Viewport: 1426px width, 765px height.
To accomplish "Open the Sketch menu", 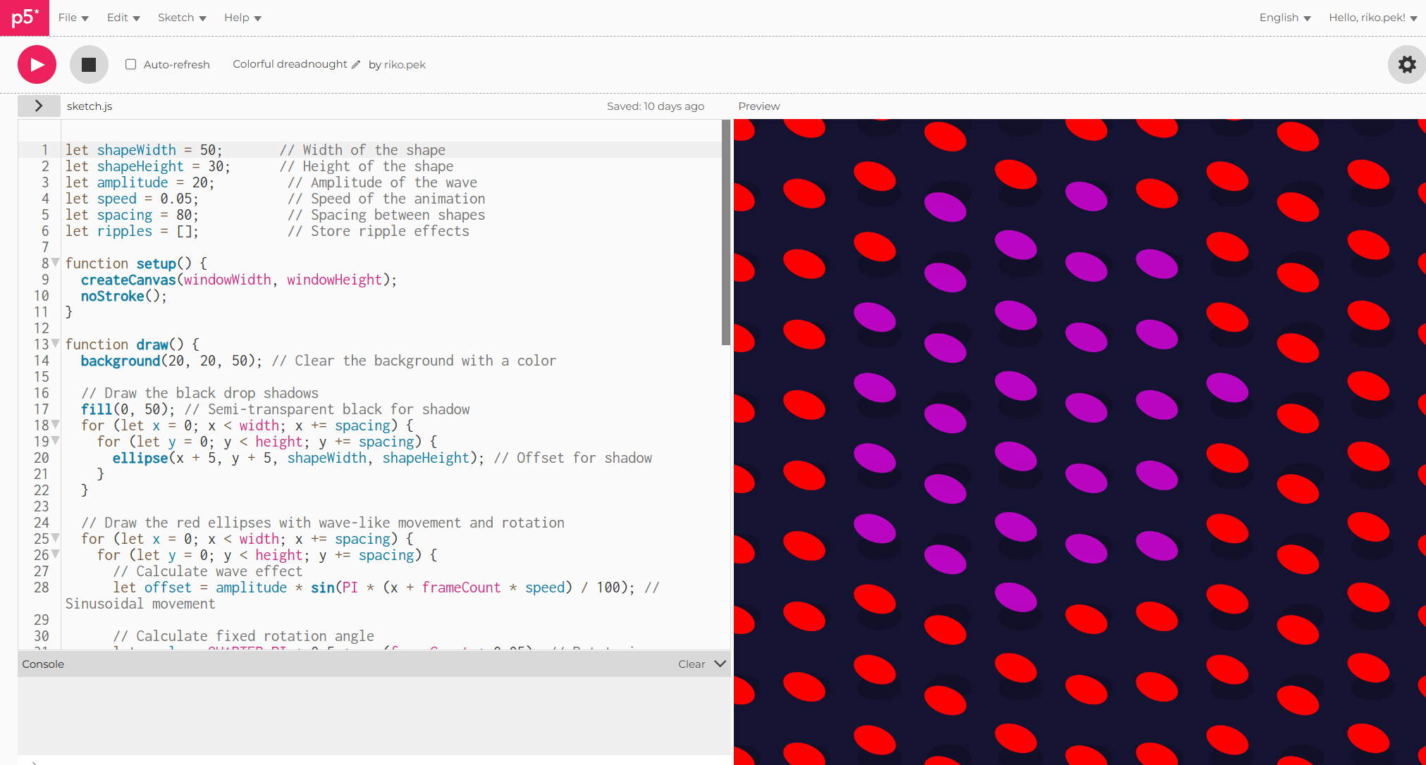I will tap(182, 18).
